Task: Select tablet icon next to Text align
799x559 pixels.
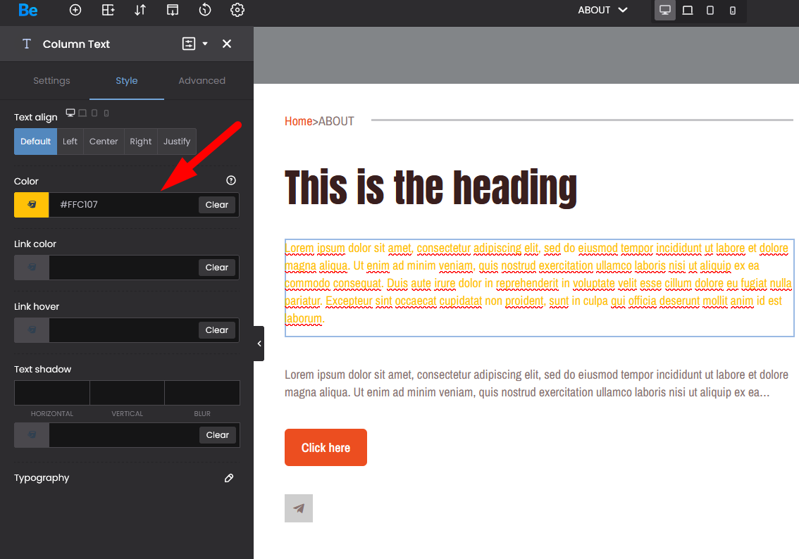Action: coord(94,113)
